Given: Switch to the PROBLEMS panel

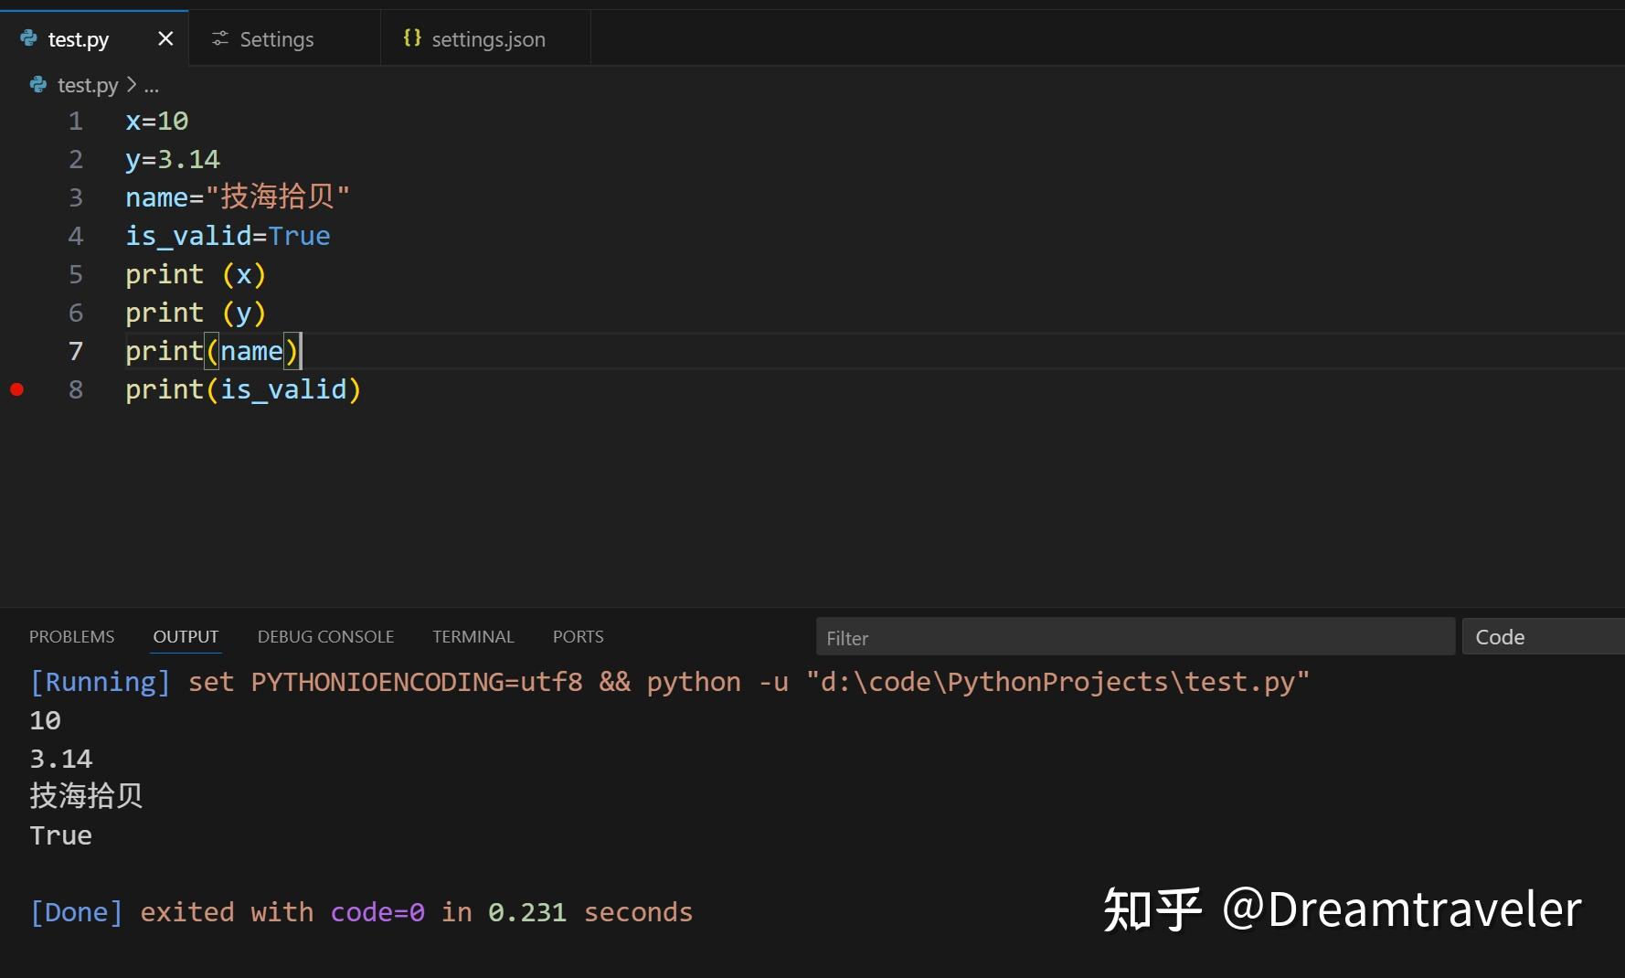Looking at the screenshot, I should point(71,636).
